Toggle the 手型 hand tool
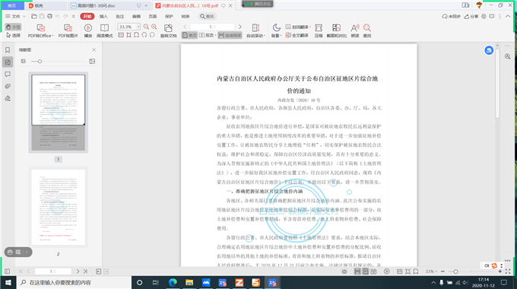 13,27
